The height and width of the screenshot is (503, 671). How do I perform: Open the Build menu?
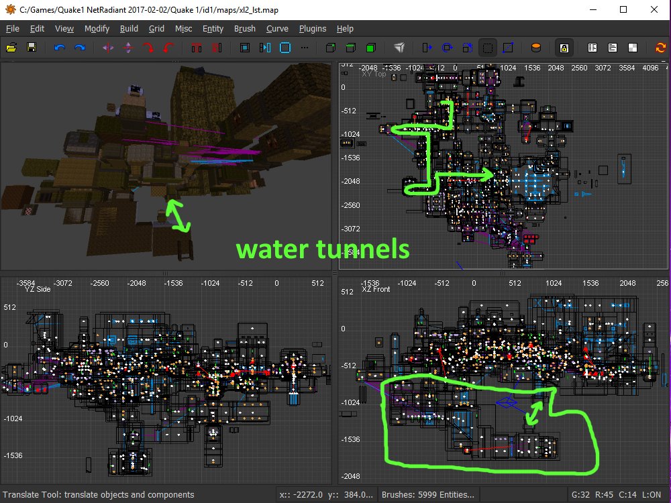(129, 29)
